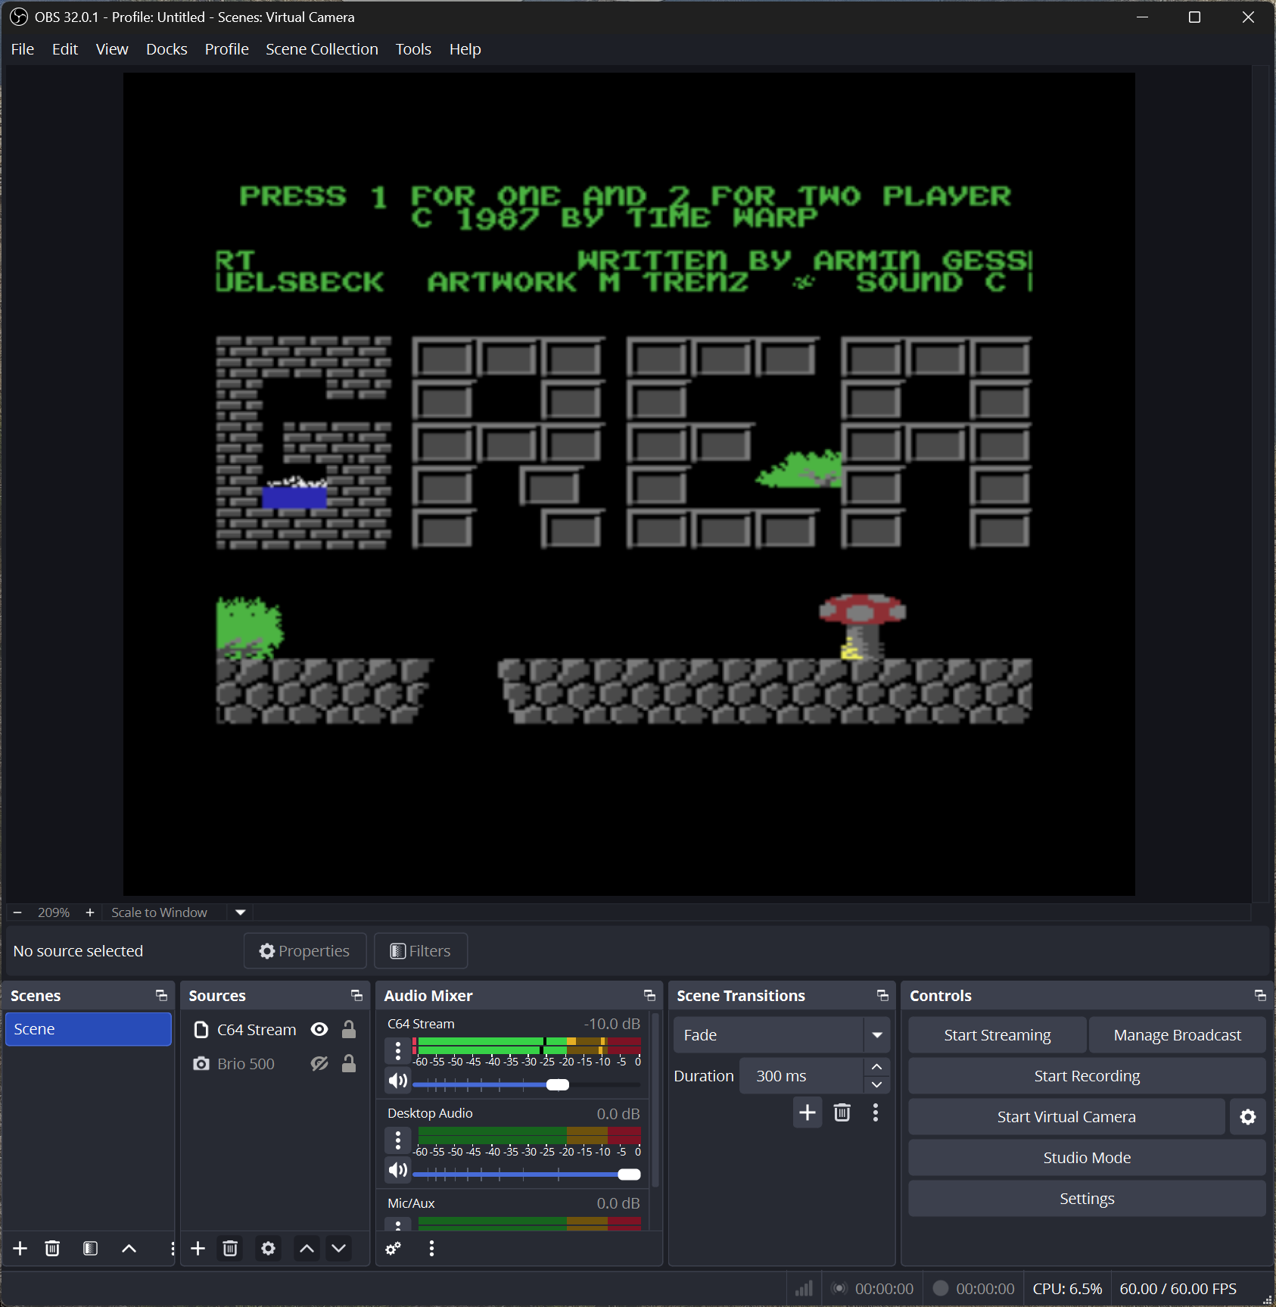The height and width of the screenshot is (1307, 1276).
Task: Open properties gear for selected source
Action: pos(268,1248)
